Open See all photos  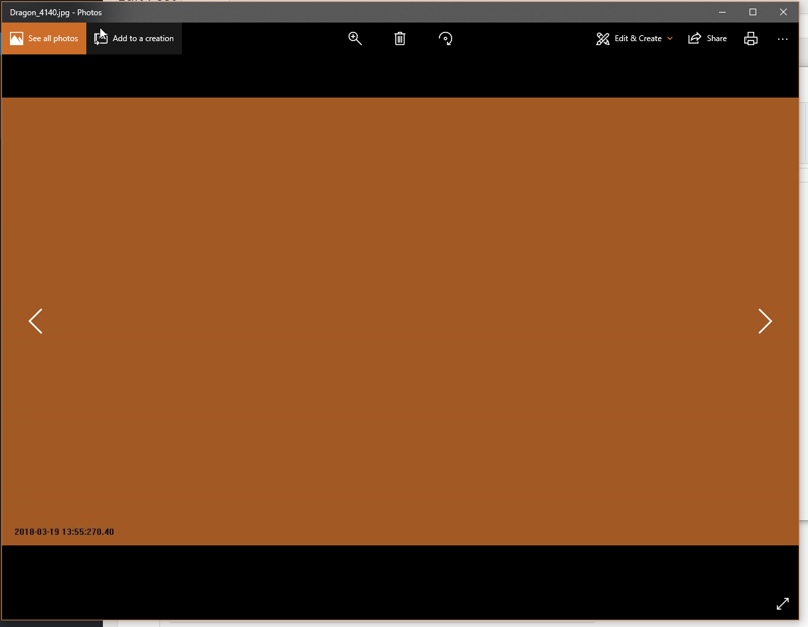tap(44, 38)
